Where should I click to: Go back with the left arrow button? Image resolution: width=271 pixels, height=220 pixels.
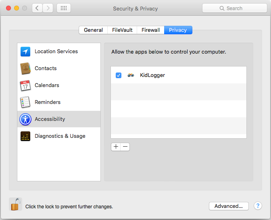(37, 8)
